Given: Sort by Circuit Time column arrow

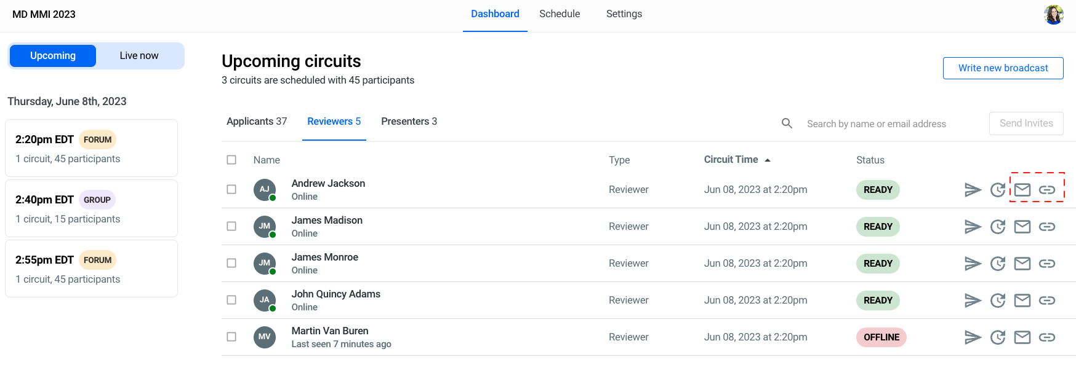Looking at the screenshot, I should tap(768, 160).
